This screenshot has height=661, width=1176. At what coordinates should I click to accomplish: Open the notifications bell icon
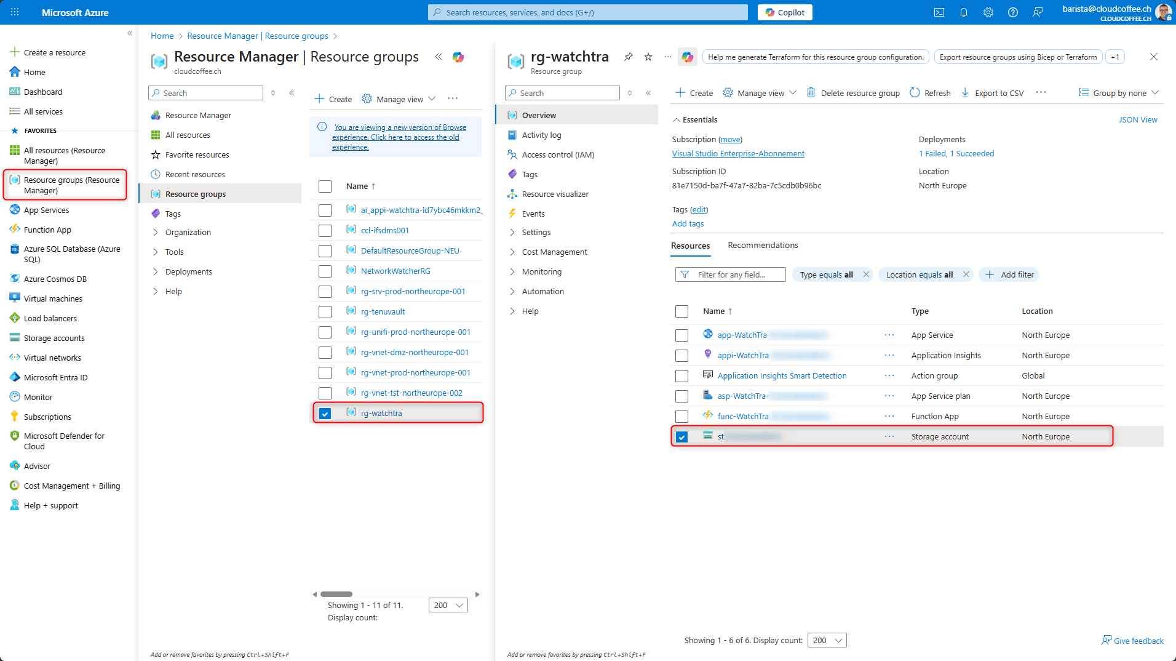pyautogui.click(x=964, y=12)
